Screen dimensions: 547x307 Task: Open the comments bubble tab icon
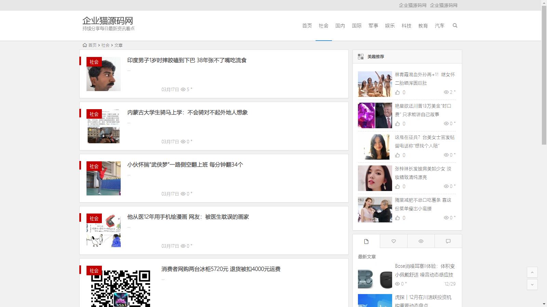pyautogui.click(x=448, y=241)
